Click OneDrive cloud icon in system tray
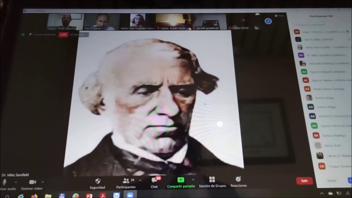The width and height of the screenshot is (352, 198). [x=331, y=193]
